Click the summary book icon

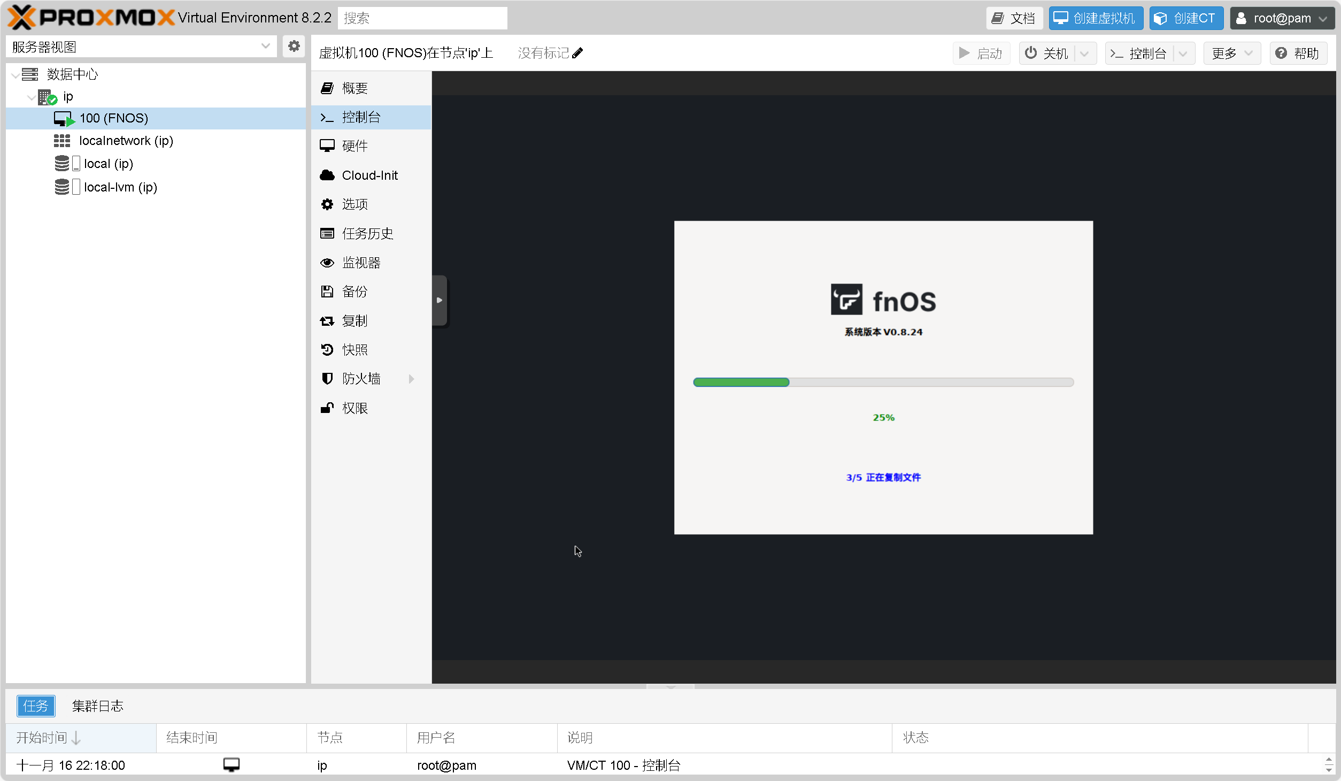tap(327, 88)
